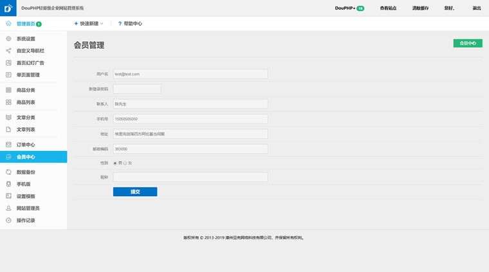This screenshot has width=489, height=272.
Task: Click the 清除缓存 link in header
Action: pyautogui.click(x=420, y=8)
